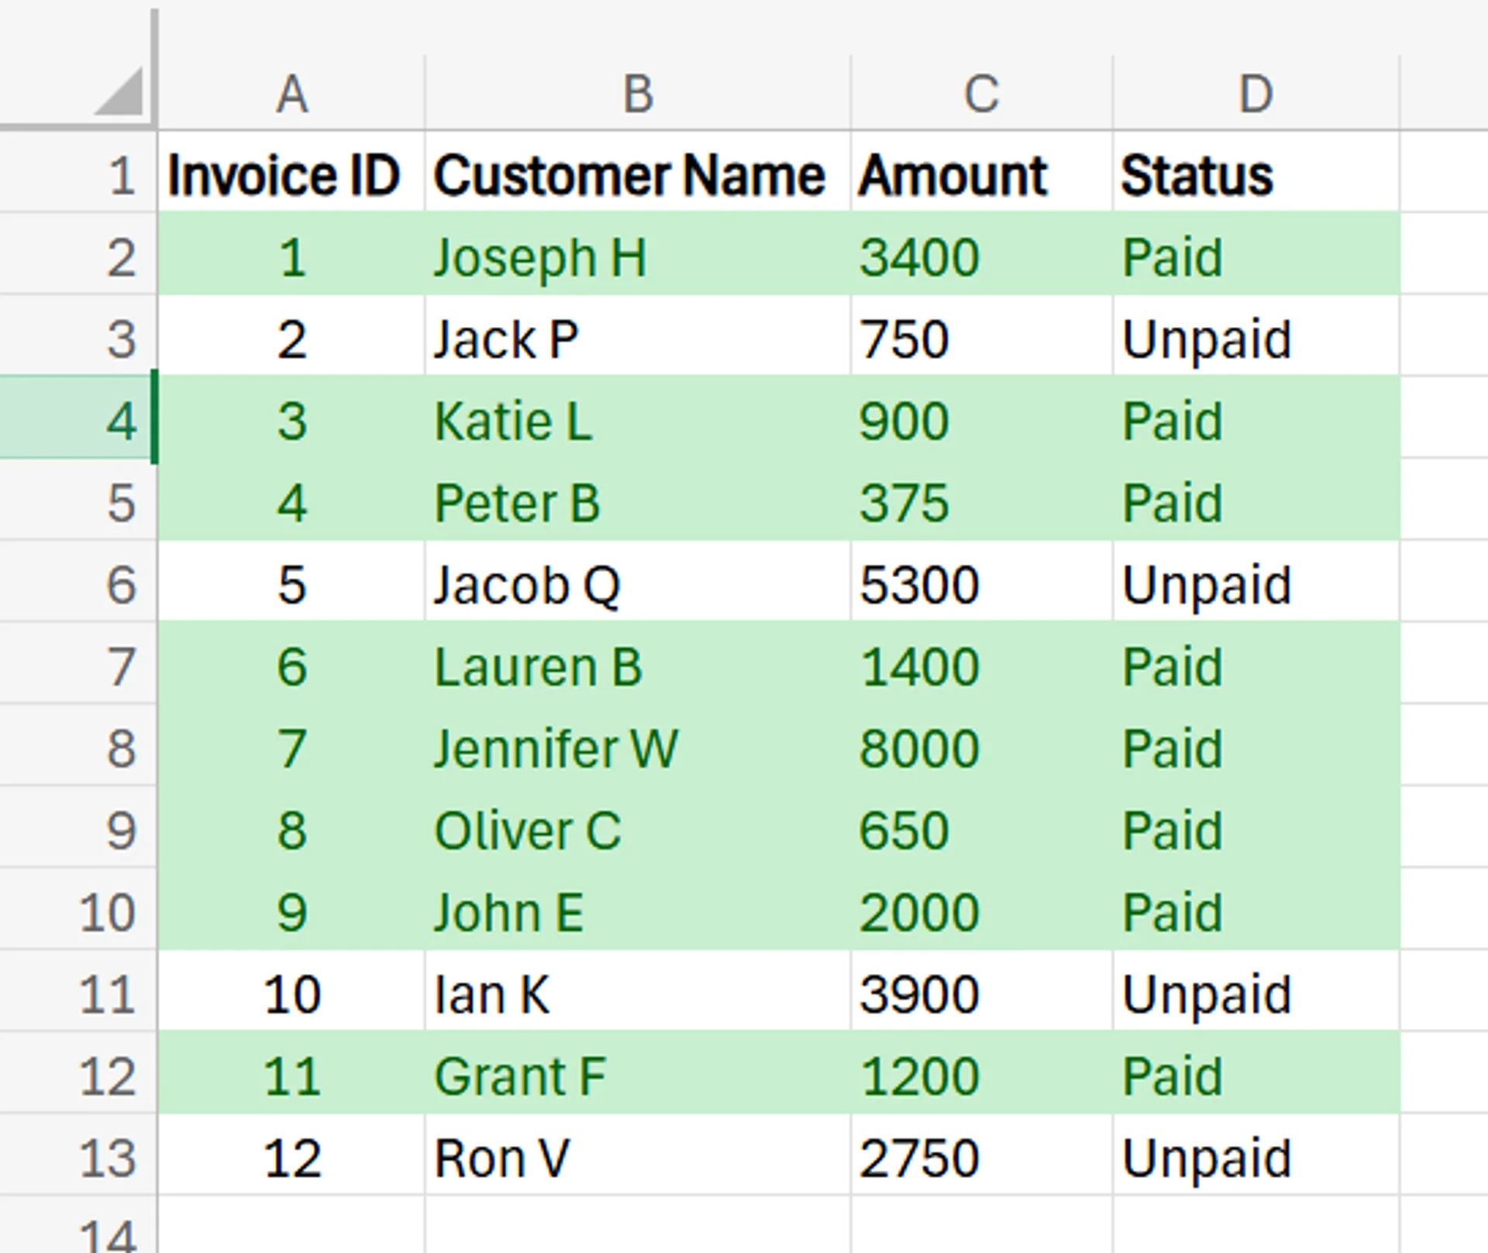Screen dimensions: 1488x1253
Task: Click the amount cell 1200
Action: [x=981, y=1073]
